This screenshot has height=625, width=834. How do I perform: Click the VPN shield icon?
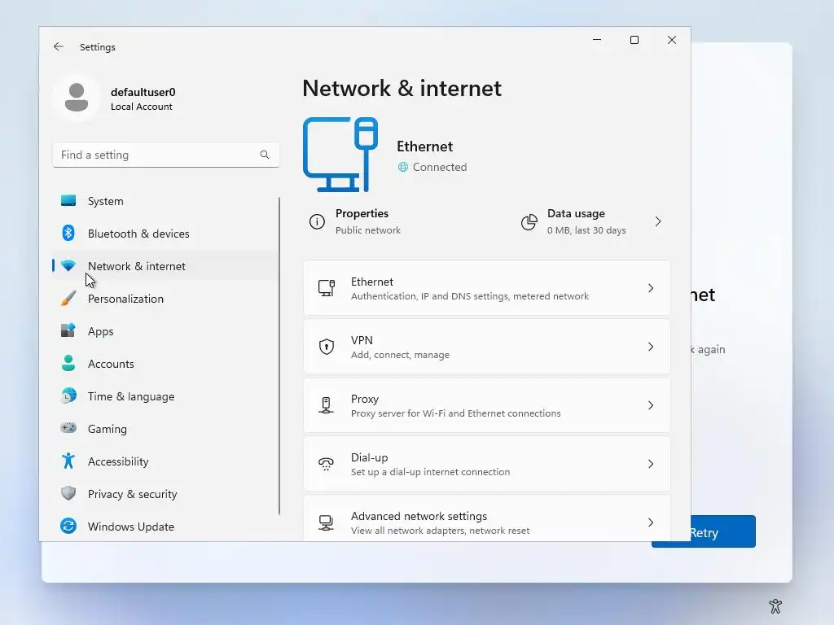pos(326,347)
